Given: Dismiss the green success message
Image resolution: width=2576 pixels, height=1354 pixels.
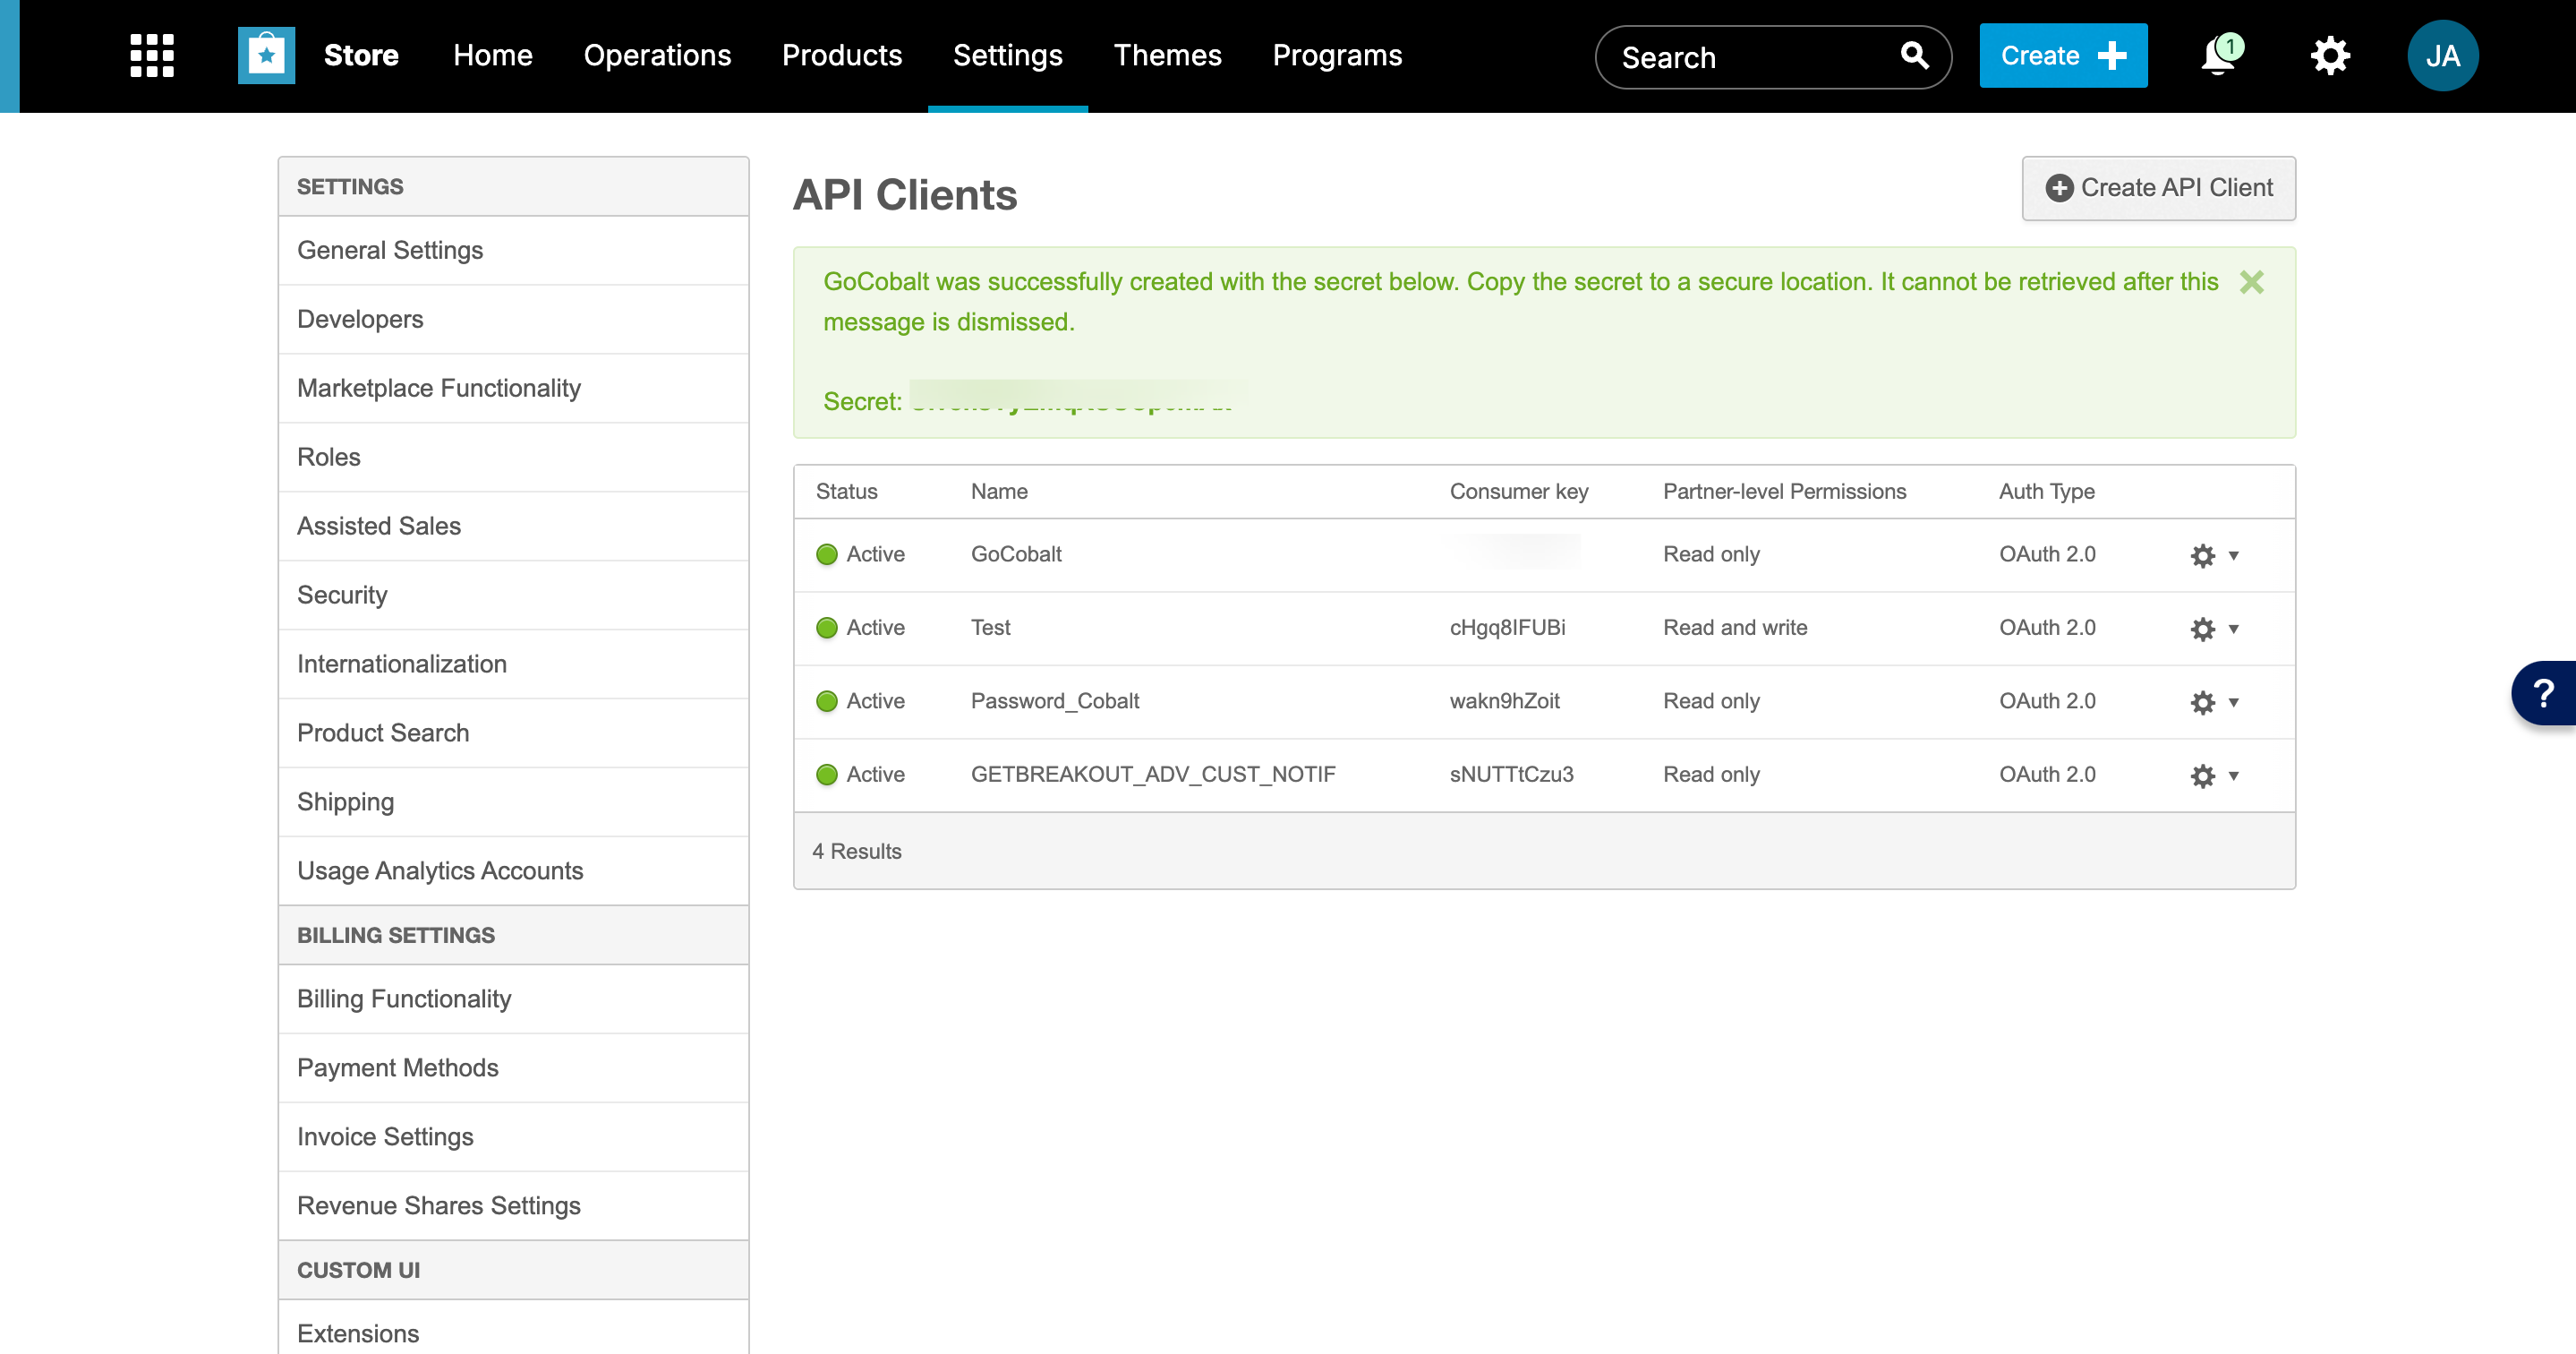Looking at the screenshot, I should pos(2251,282).
